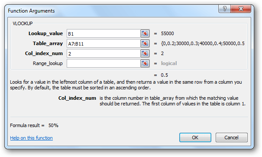The width and height of the screenshot is (262, 157).
Task: Click the grayed logical placeholder text
Action: pos(169,63)
